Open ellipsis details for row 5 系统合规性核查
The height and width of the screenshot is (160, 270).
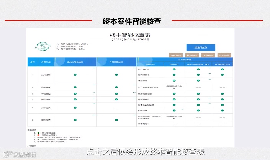[x=94, y=104]
